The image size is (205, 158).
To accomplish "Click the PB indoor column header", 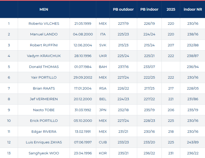I will click(149, 9).
